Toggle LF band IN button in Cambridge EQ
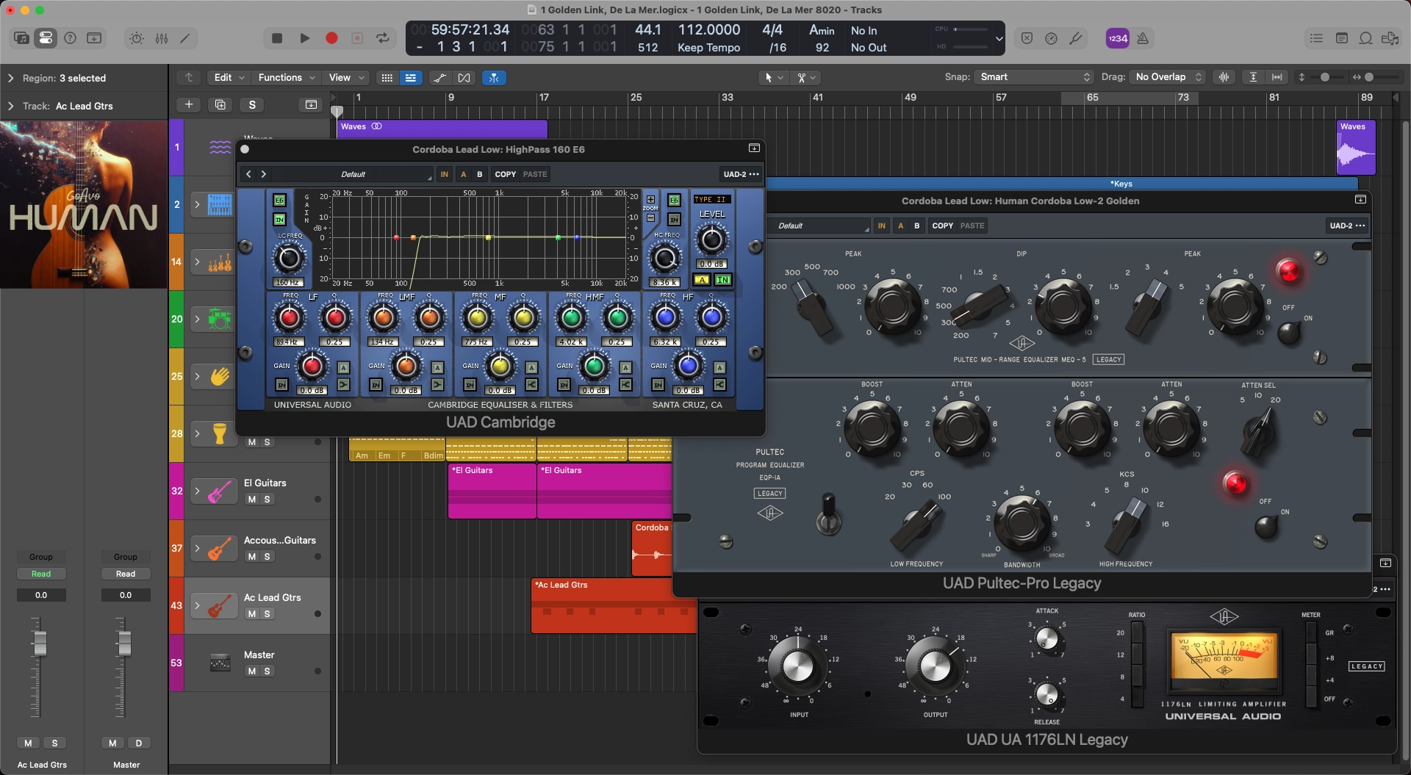The width and height of the screenshot is (1411, 775). pyautogui.click(x=281, y=385)
